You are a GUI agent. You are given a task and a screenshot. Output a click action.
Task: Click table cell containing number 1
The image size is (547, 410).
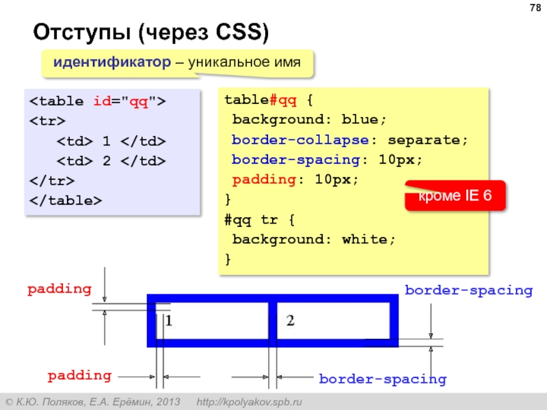pyautogui.click(x=212, y=320)
